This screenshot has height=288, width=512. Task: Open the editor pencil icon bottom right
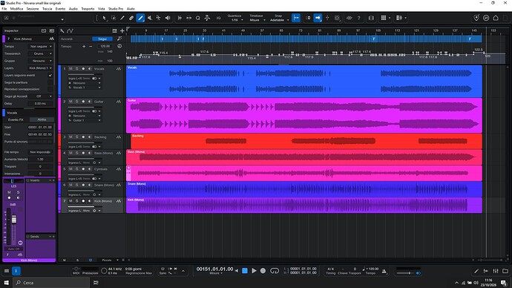pos(476,271)
